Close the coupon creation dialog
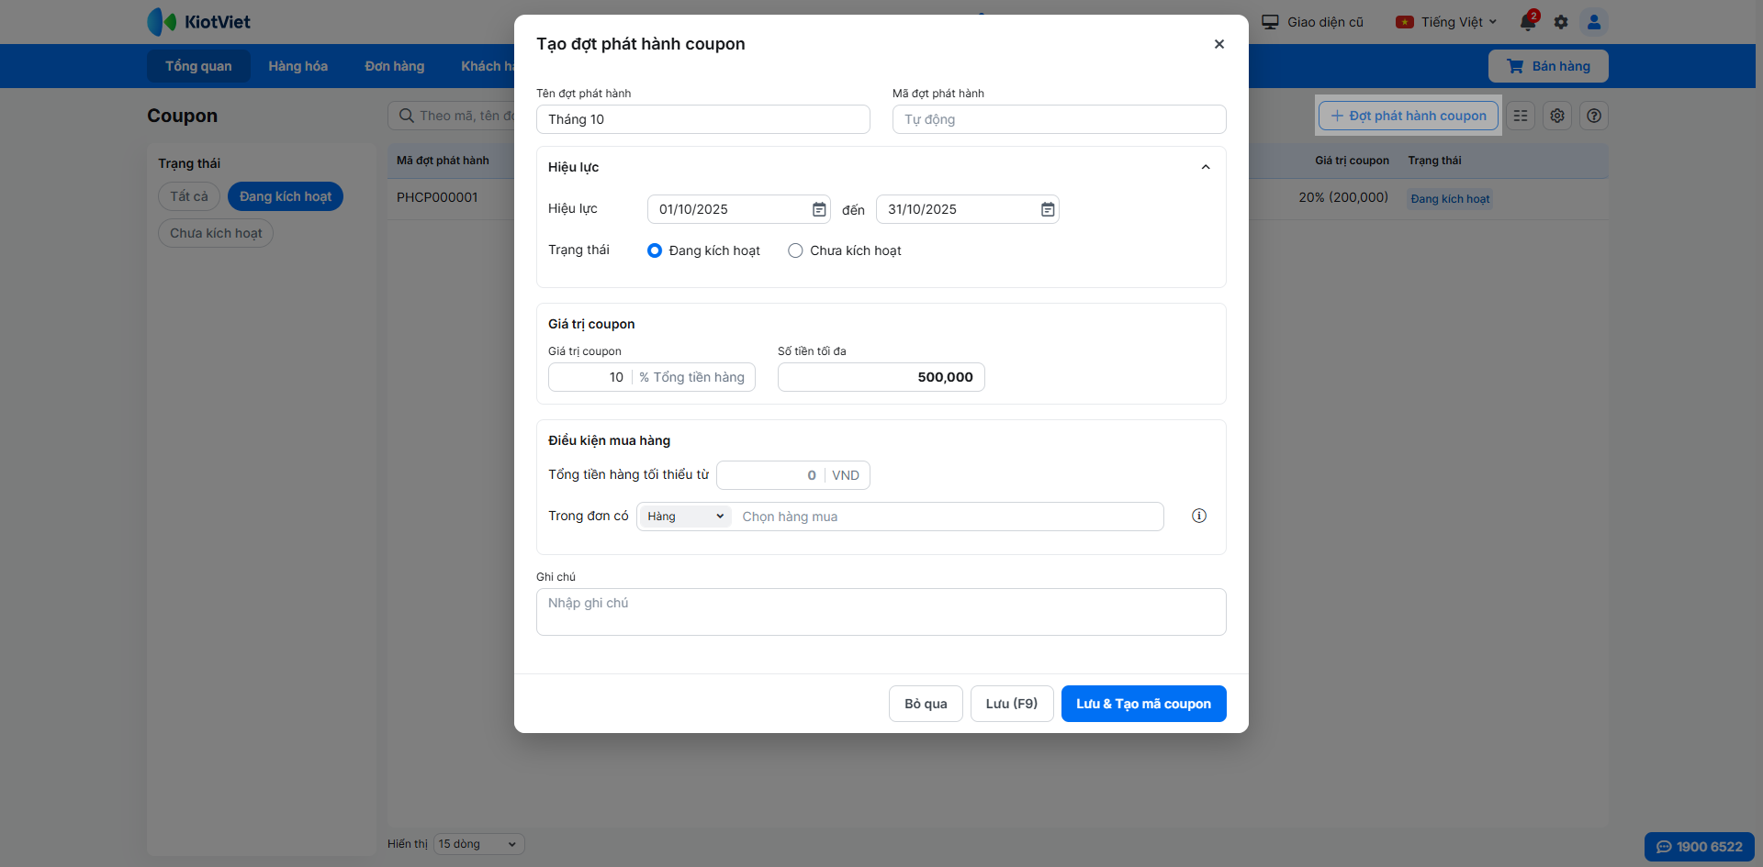 coord(1218,44)
